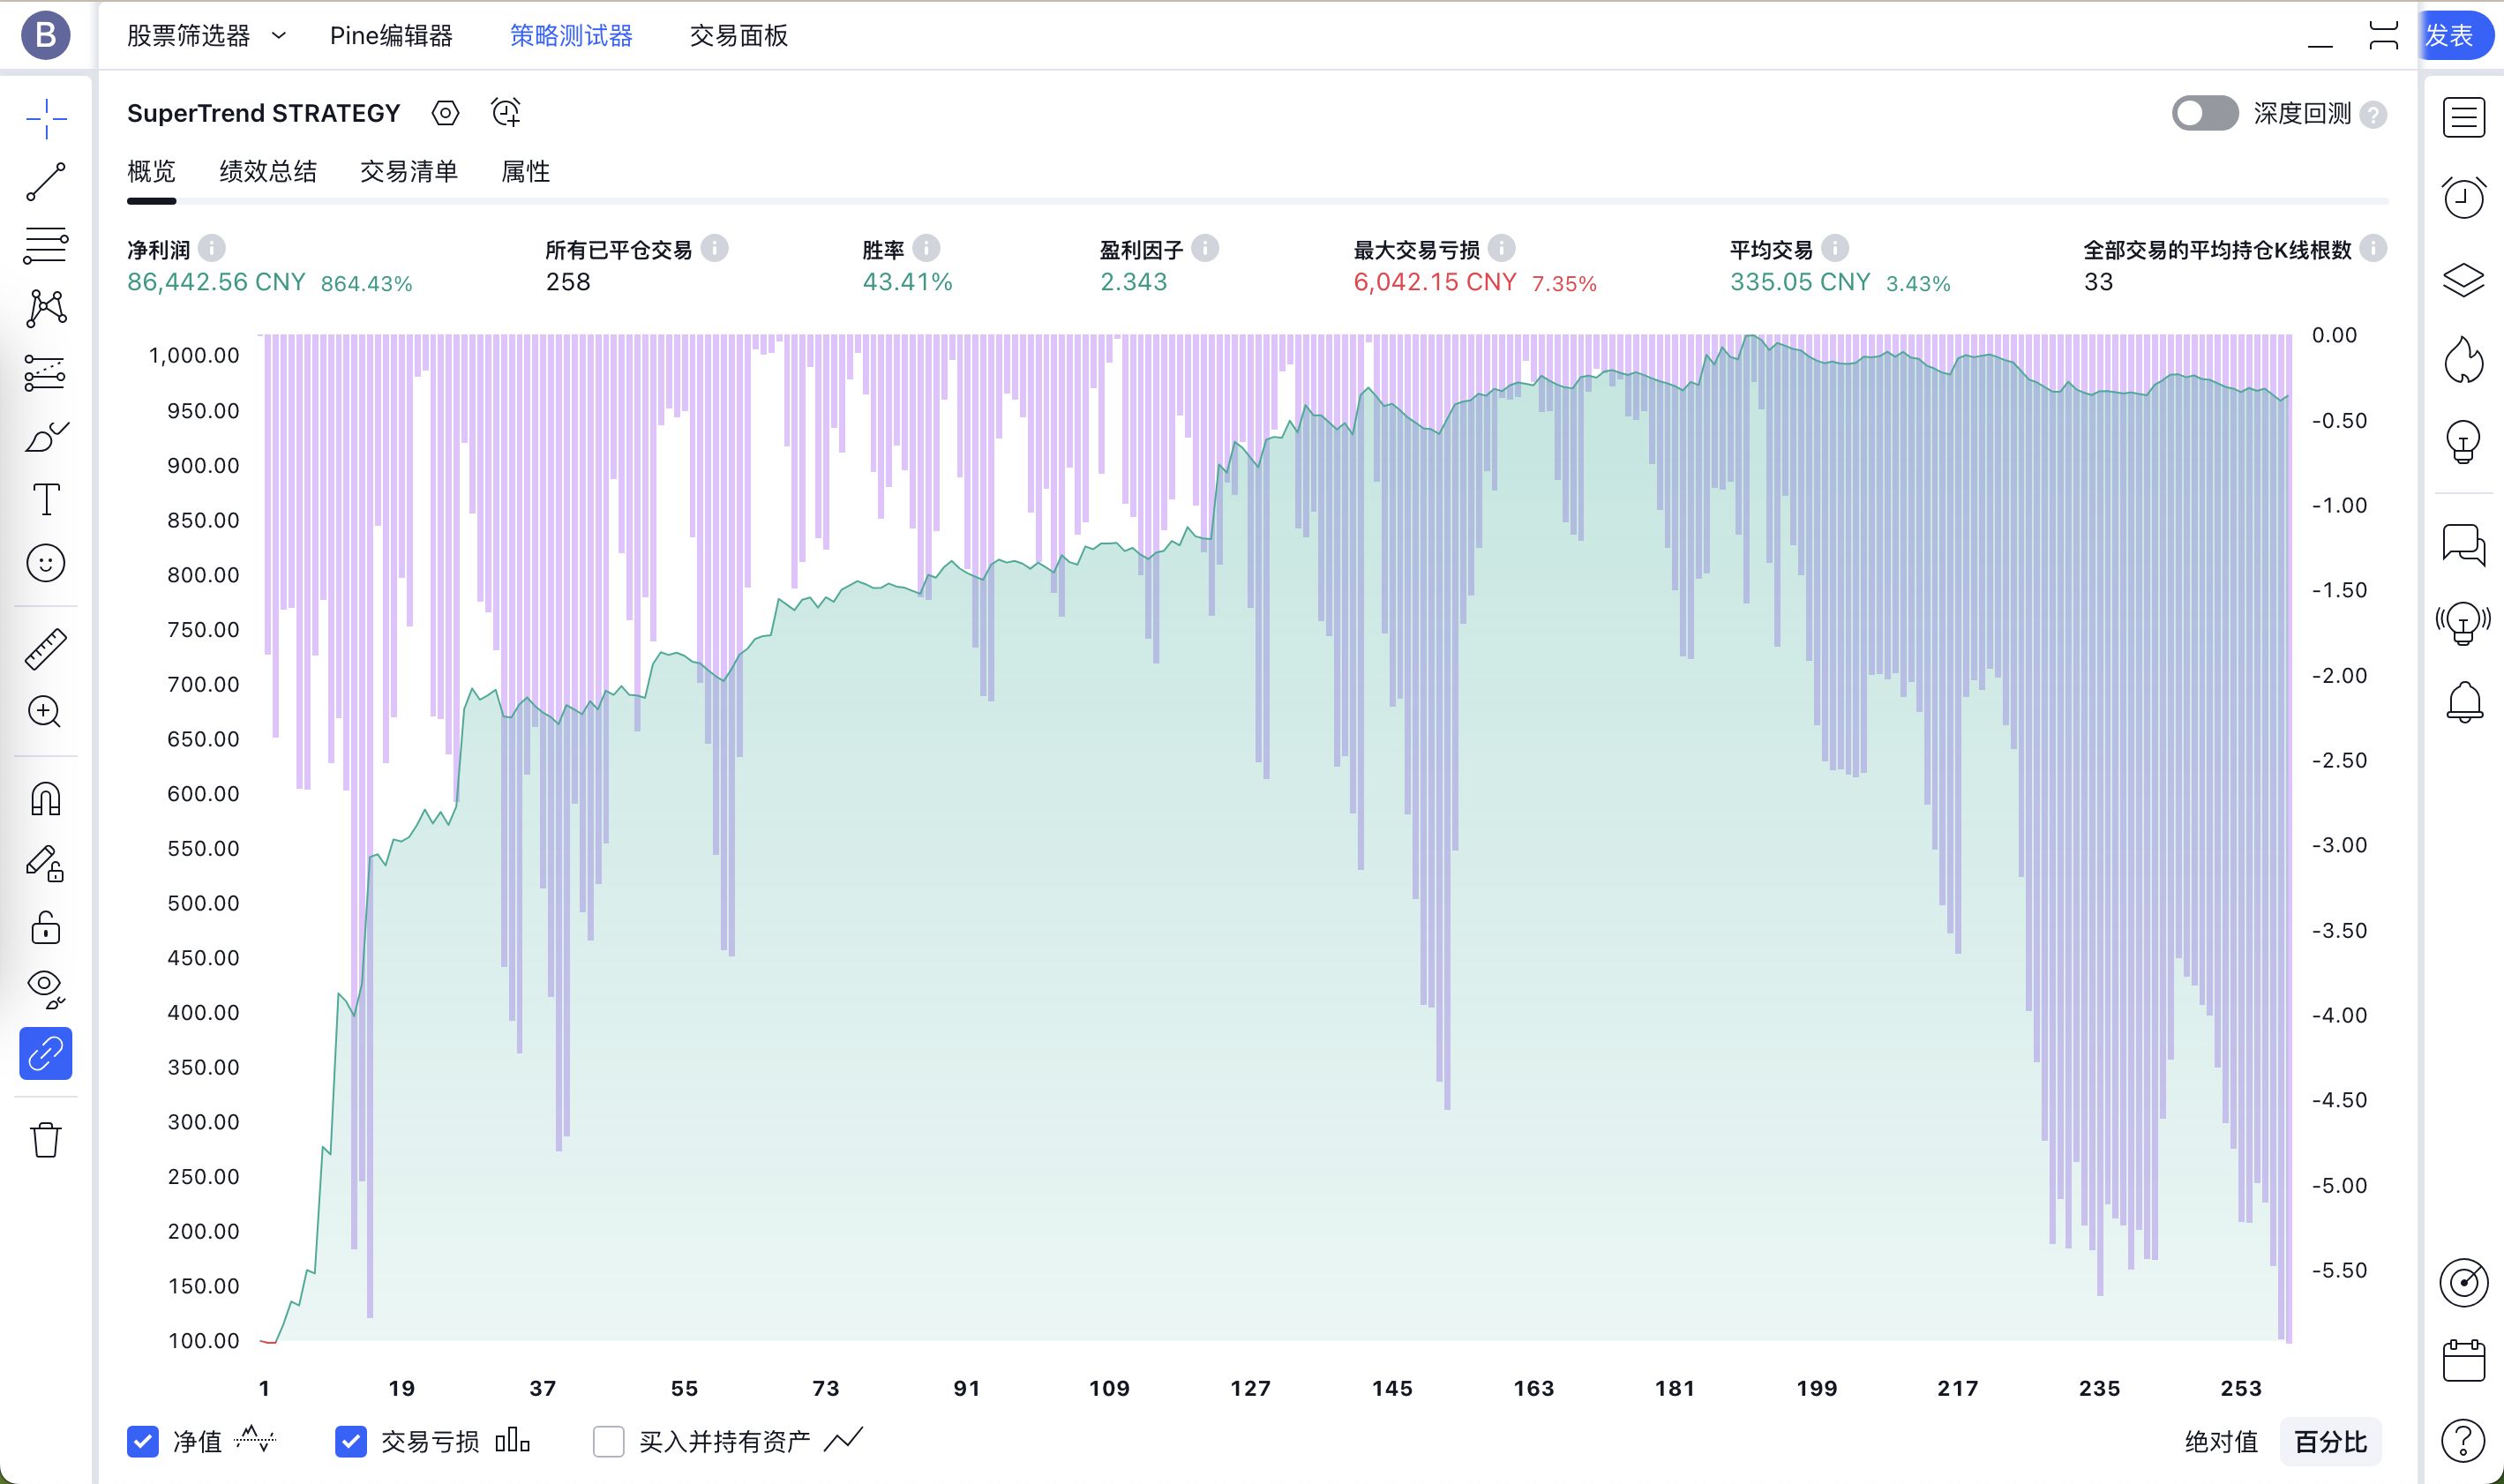2504x1484 pixels.
Task: Show info for 全部交易的平均持仓K线根数
Action: [x=2373, y=248]
